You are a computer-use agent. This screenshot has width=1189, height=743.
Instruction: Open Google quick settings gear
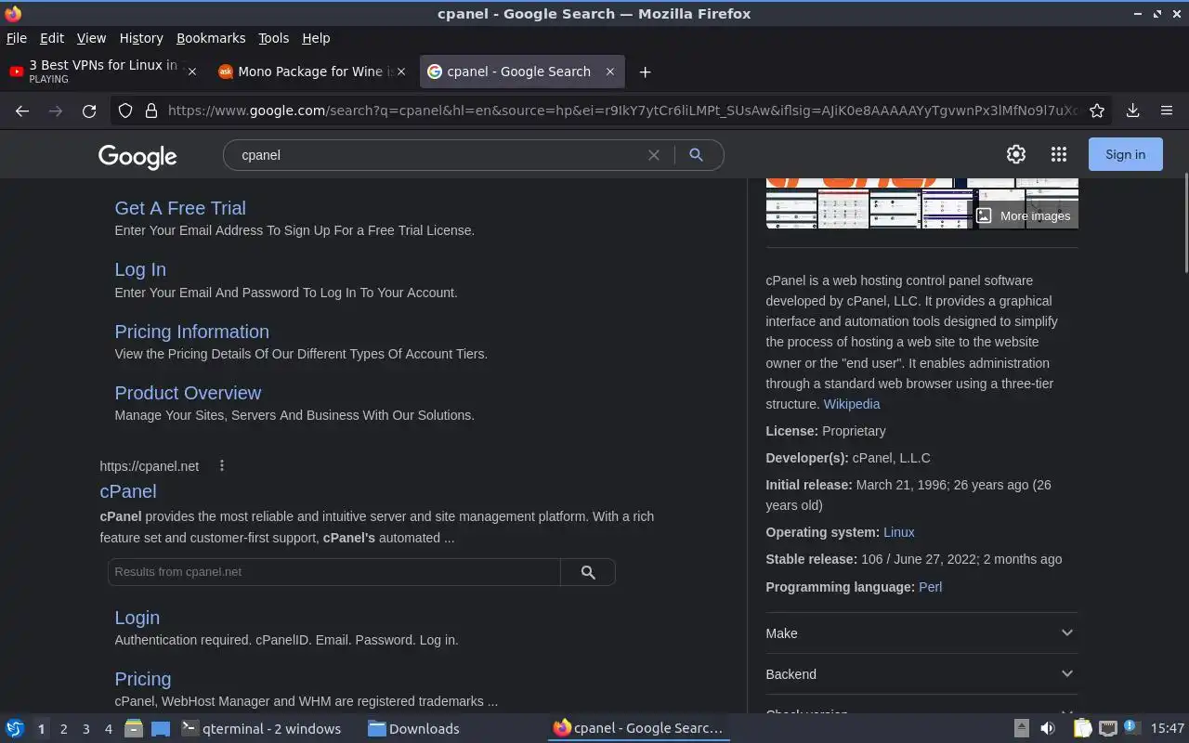point(1016,154)
